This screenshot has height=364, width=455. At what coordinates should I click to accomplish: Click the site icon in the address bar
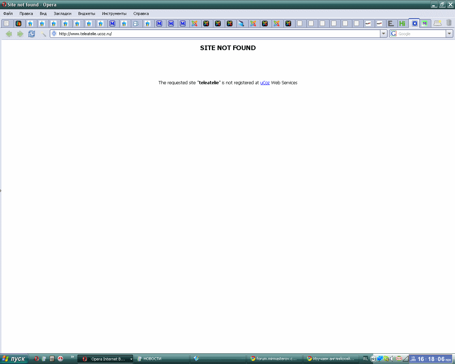point(54,34)
